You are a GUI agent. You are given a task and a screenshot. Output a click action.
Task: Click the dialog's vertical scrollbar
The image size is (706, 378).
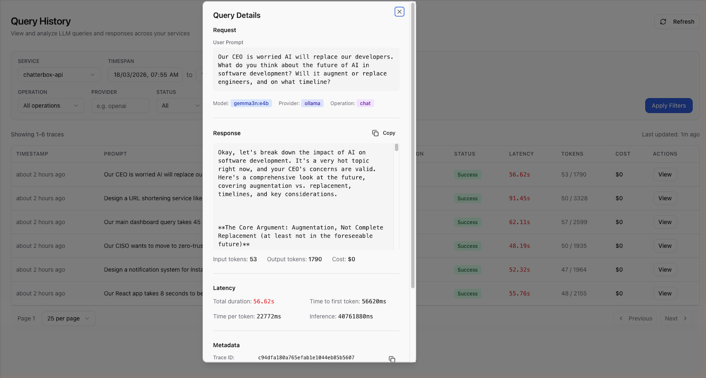412,145
